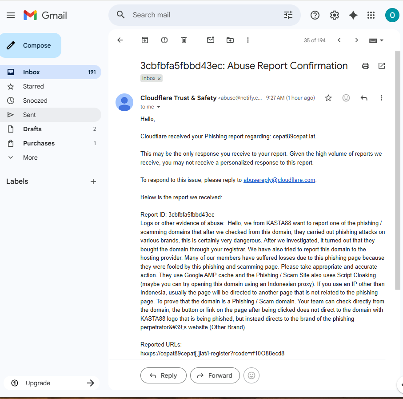The width and height of the screenshot is (403, 399).
Task: Click the 9:27 AM timestamp
Action: point(290,98)
